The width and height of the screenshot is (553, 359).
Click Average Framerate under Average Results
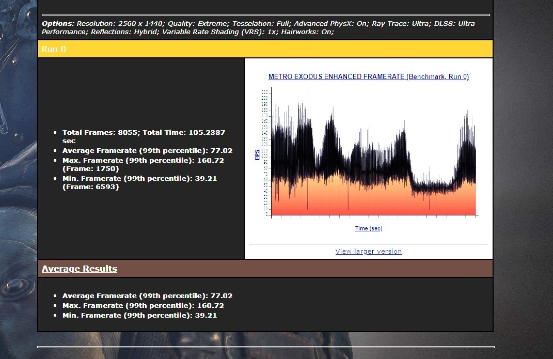coord(147,296)
